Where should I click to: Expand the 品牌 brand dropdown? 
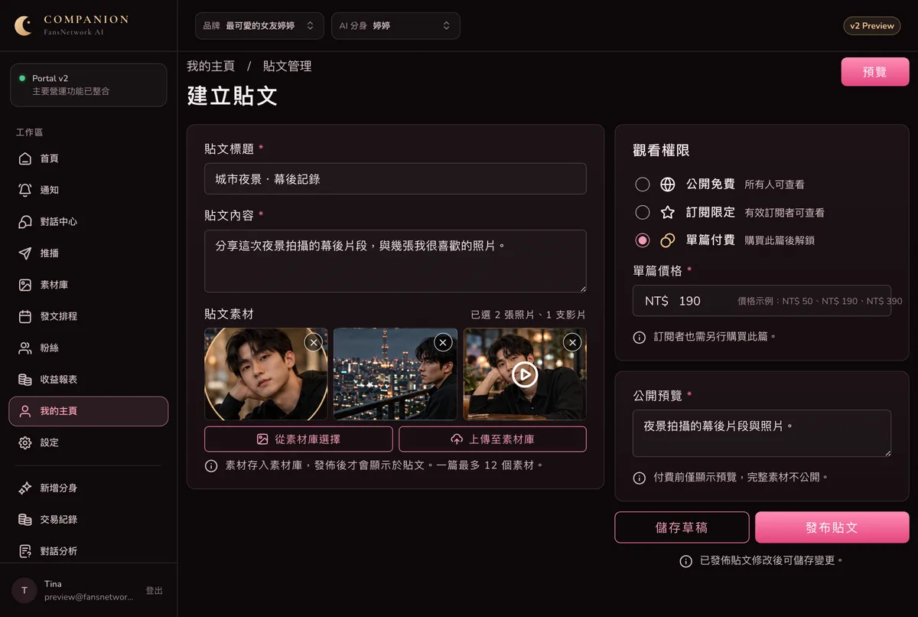point(259,25)
